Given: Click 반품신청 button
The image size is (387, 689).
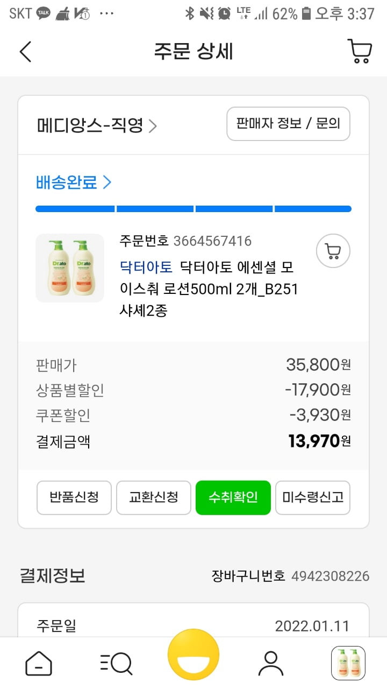Looking at the screenshot, I should [x=74, y=497].
